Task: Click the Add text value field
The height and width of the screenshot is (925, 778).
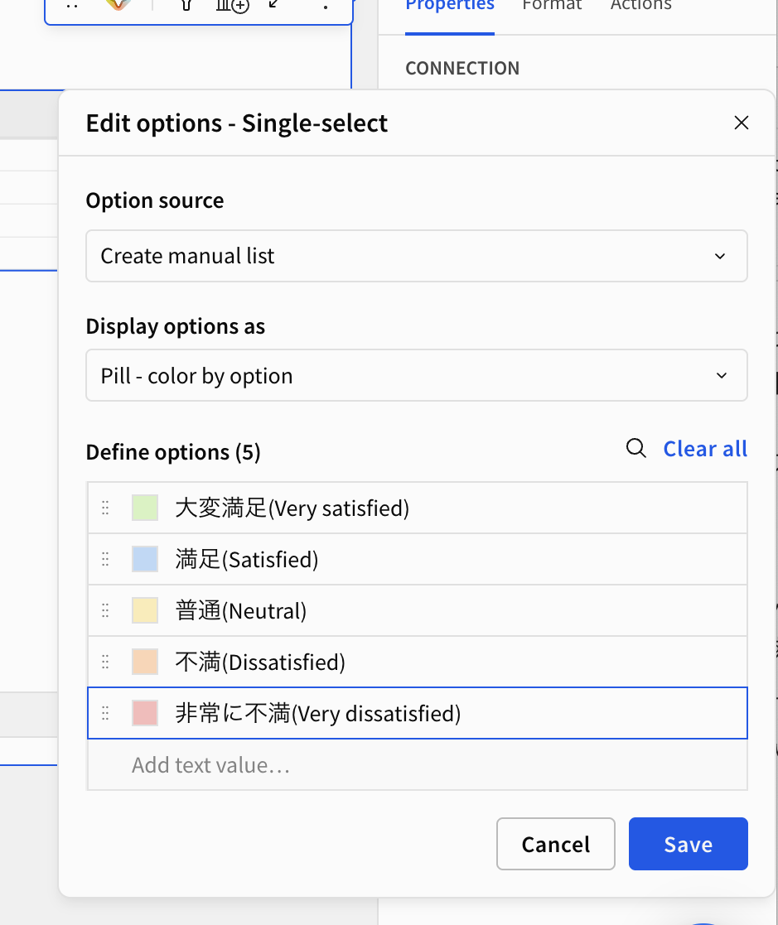Action: [x=418, y=765]
